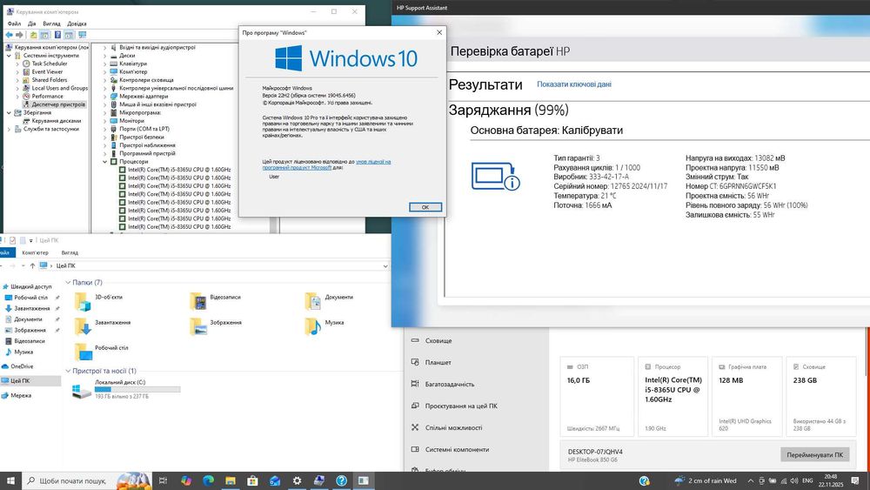Expand the Монітори device category

tap(105, 120)
